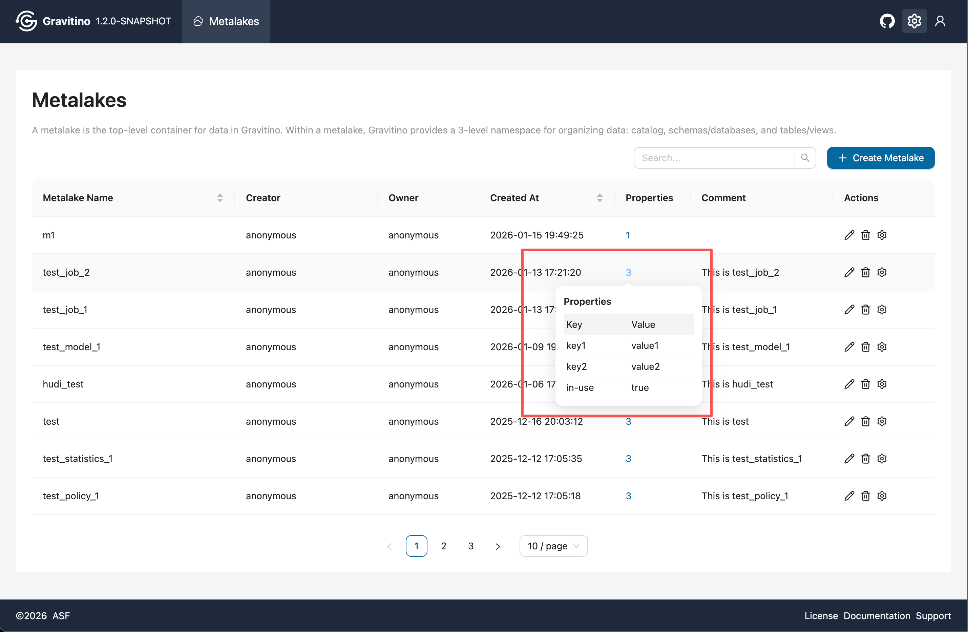
Task: Delete the test metalake via trash icon
Action: (x=865, y=421)
